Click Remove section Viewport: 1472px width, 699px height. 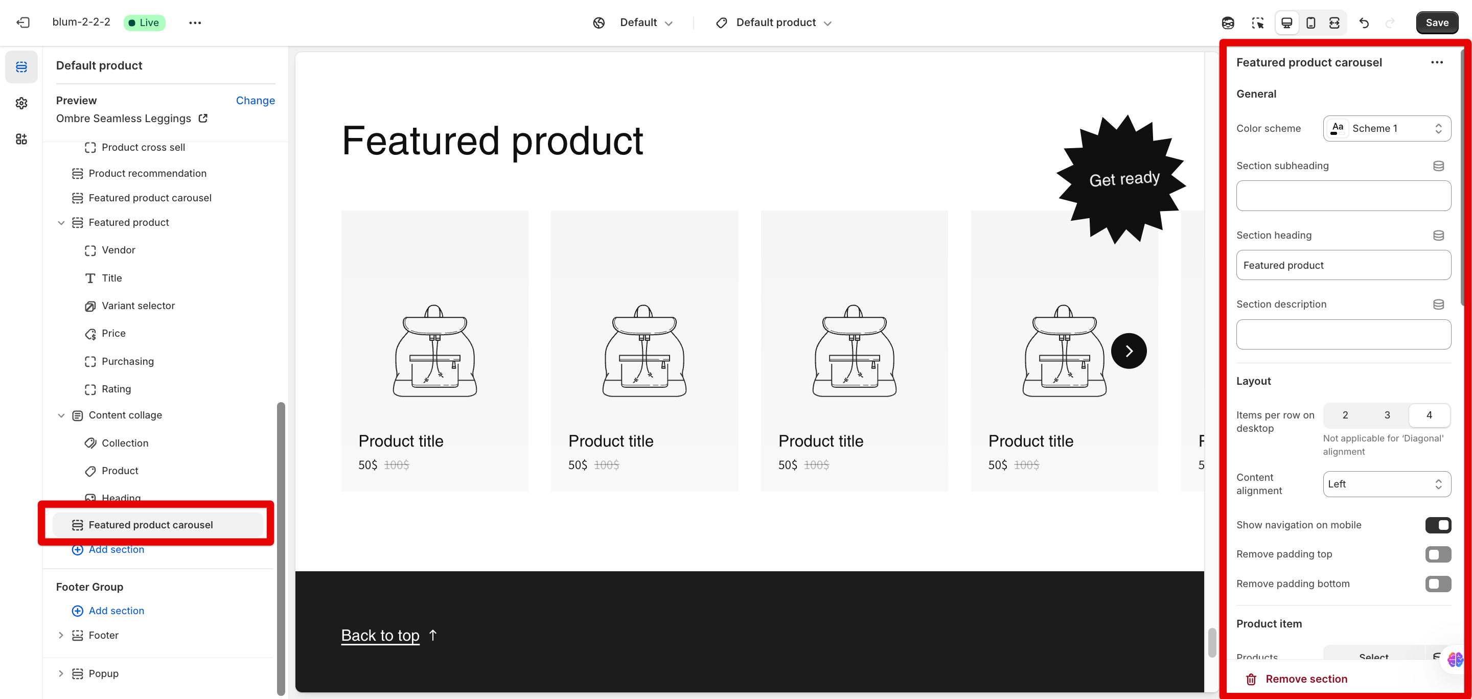point(1306,679)
